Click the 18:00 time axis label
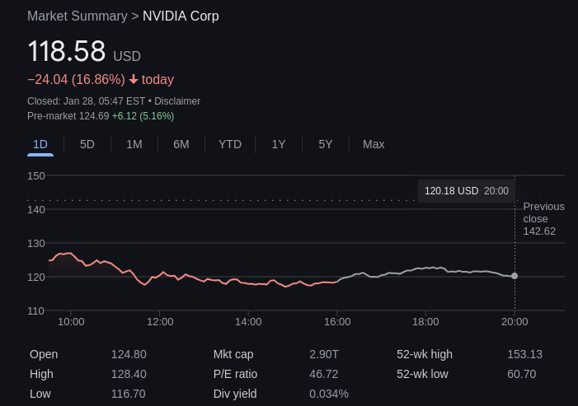This screenshot has height=406, width=578. tap(425, 322)
